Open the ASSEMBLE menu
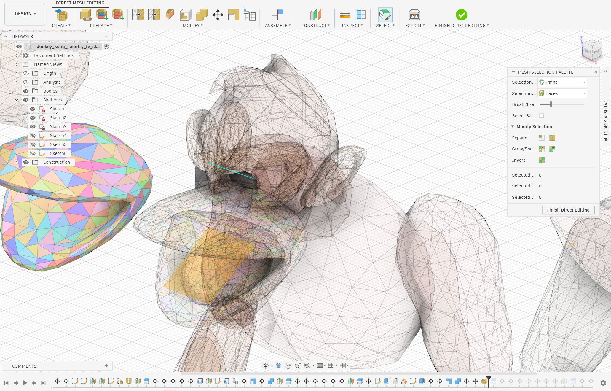The height and width of the screenshot is (391, 611). click(278, 26)
